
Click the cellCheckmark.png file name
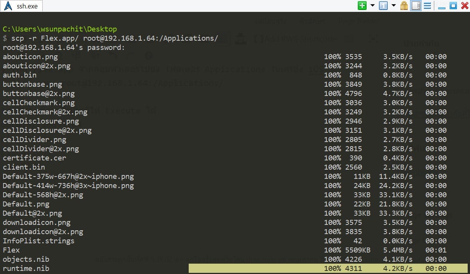(x=39, y=103)
